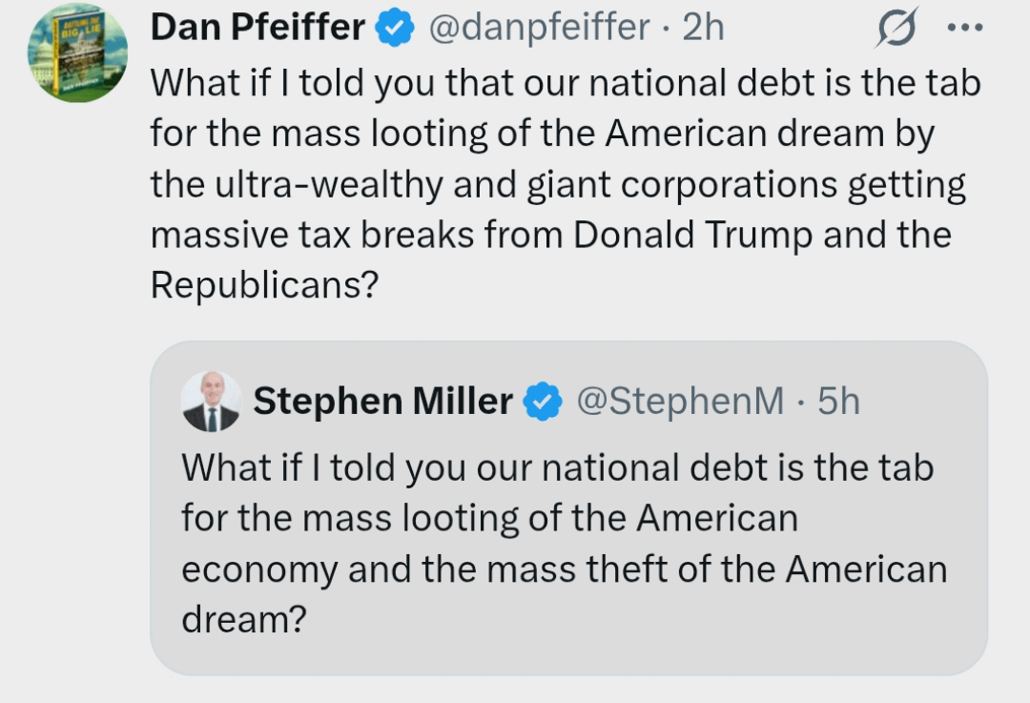Open the three-dot more options menu
The height and width of the screenshot is (703, 1030).
pos(963,29)
